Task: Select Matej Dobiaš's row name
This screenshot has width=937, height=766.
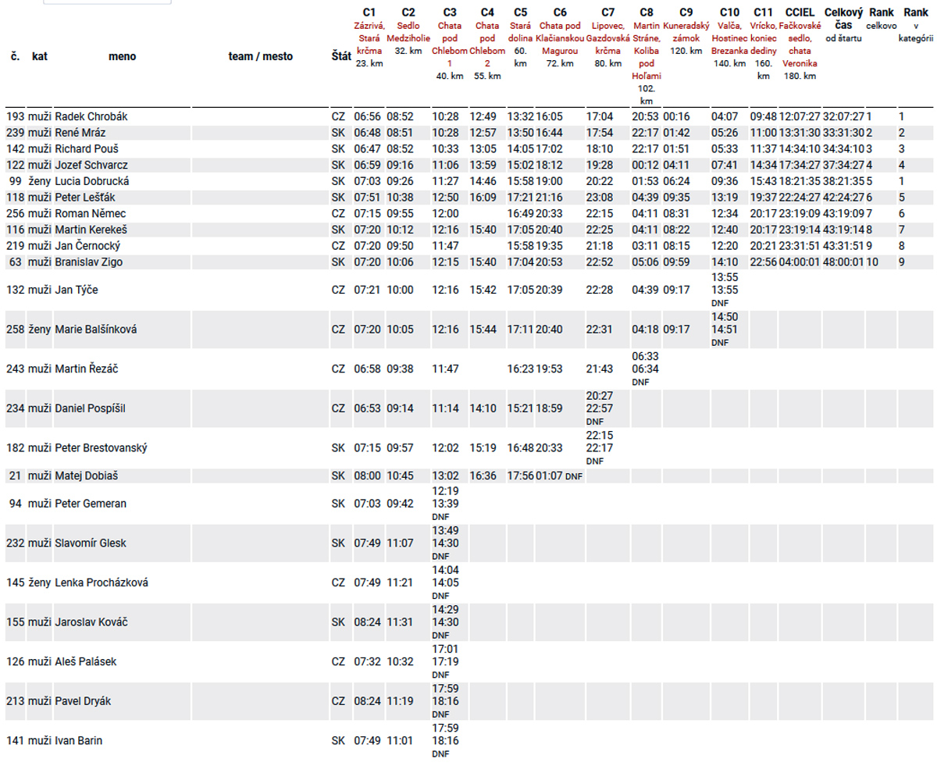Action: click(x=87, y=476)
